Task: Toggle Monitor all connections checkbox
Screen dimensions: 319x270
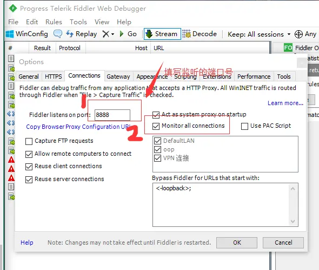Action: [x=156, y=126]
